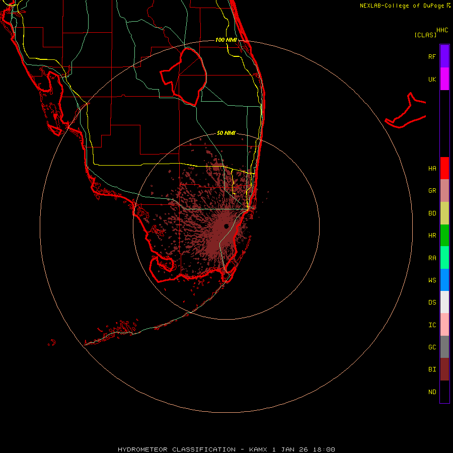Click the RF purple legend swatch
Screen dimensions: 453x453
[x=444, y=56]
